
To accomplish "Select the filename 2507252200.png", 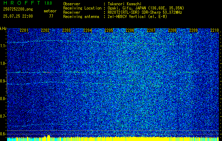I will (x=18, y=10).
